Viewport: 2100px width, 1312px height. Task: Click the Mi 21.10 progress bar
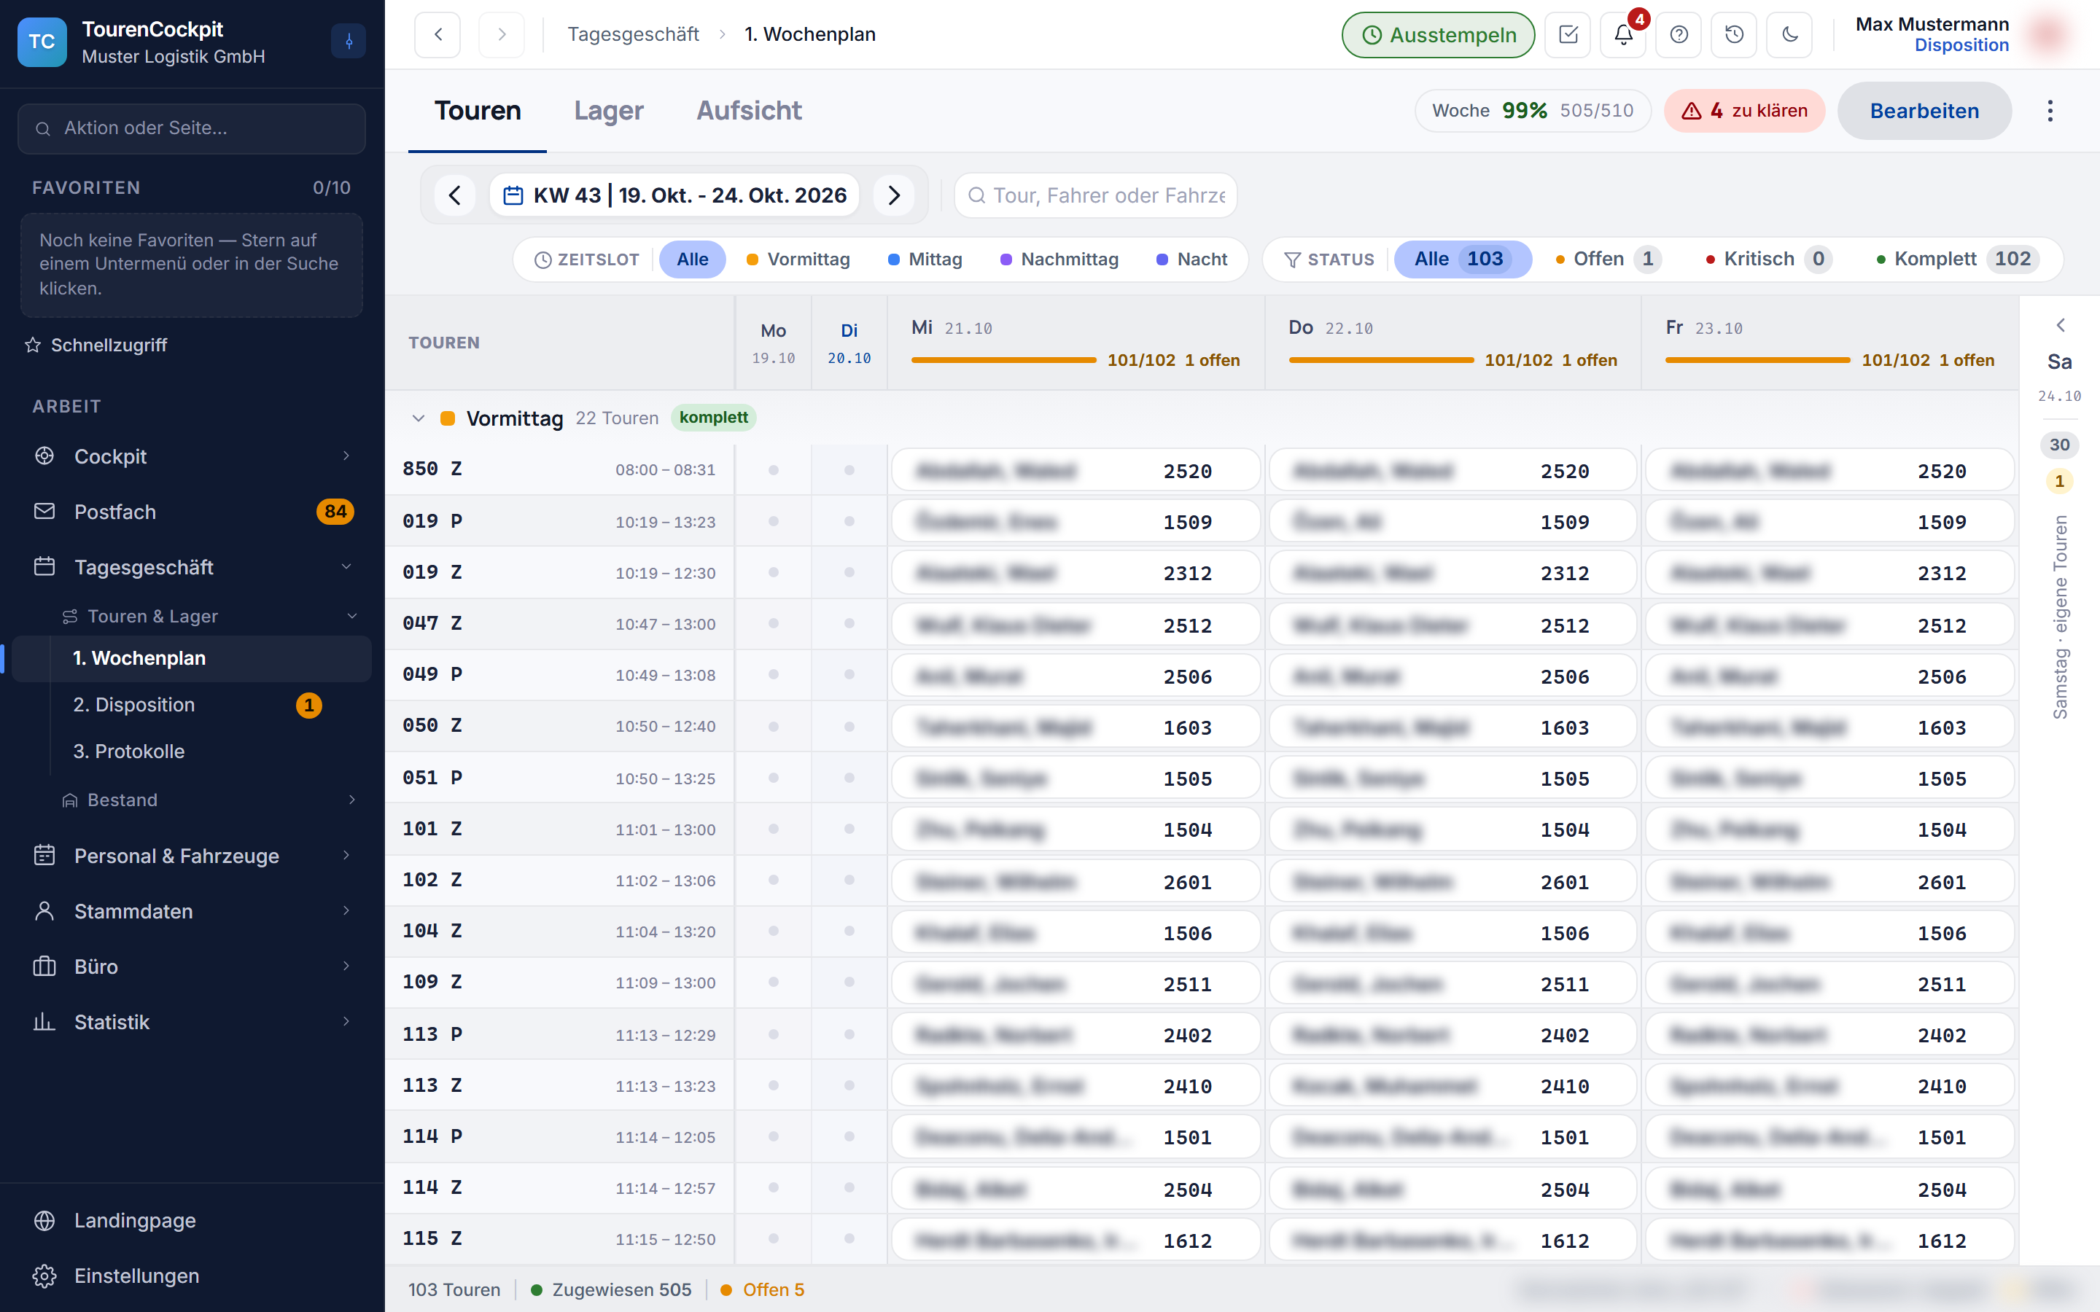point(1004,360)
